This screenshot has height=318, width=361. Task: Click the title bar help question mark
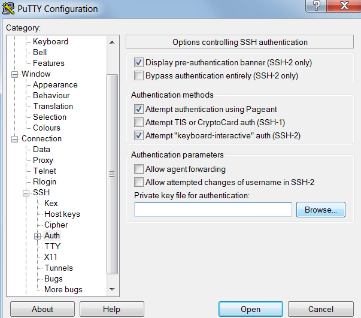(x=316, y=5)
